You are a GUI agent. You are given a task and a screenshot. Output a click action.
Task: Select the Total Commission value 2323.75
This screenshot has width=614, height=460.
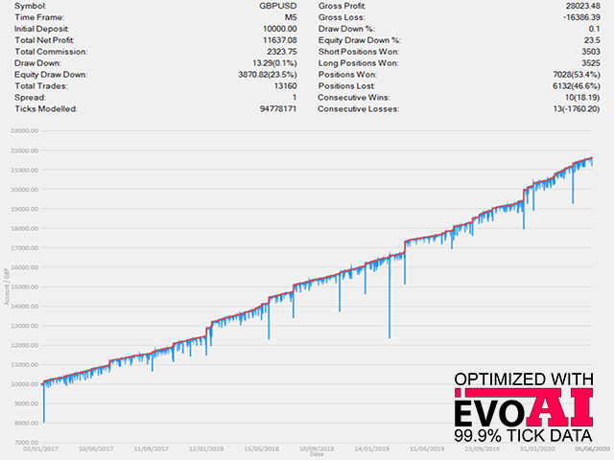pyautogui.click(x=282, y=52)
